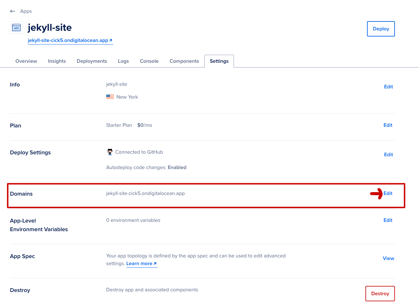This screenshot has width=419, height=308.
Task: Edit the Info section
Action: pyautogui.click(x=389, y=87)
